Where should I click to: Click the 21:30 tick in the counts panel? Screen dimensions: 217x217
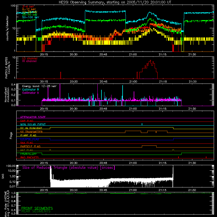(x=192, y=55)
